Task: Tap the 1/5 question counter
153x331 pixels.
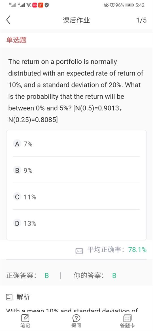Action: [141, 20]
